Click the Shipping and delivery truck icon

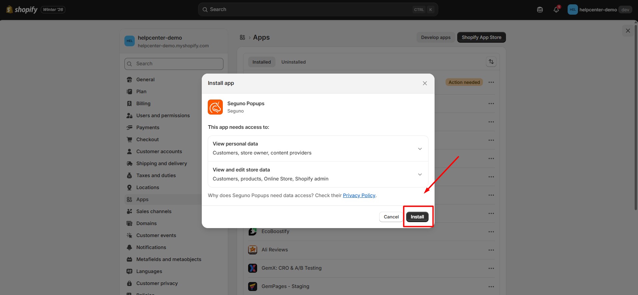(129, 163)
